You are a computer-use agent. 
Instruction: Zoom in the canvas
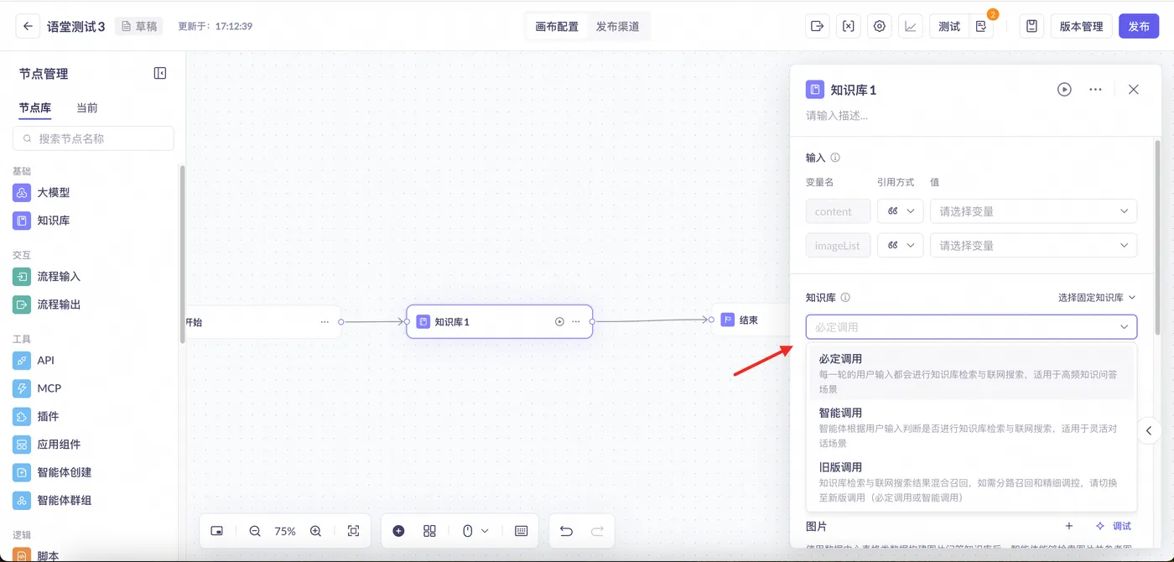(x=315, y=531)
